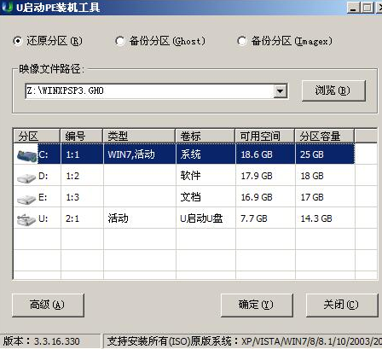The image size is (382, 349).
Task: Confirm with the 确定 (Y) button
Action: (x=257, y=305)
